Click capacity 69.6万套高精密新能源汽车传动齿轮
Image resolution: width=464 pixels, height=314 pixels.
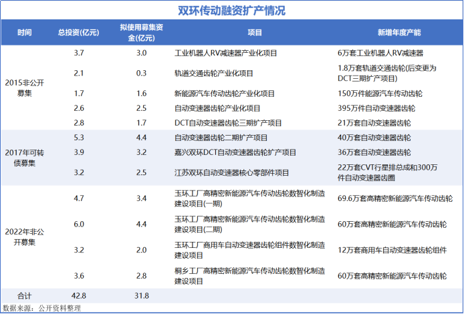pyautogui.click(x=395, y=198)
